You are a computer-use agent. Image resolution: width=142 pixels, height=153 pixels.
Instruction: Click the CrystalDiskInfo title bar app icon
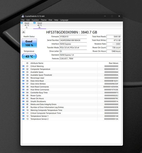(x=23, y=16)
